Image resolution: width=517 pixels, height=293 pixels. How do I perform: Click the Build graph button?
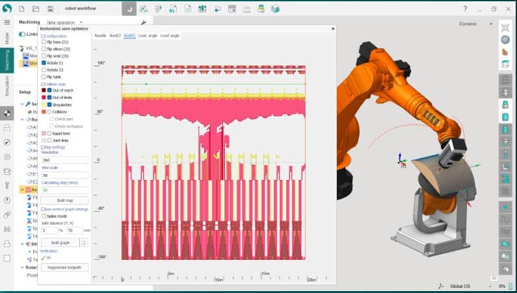60,242
